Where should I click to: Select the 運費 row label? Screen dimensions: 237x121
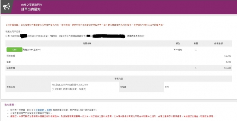(x=9, y=62)
